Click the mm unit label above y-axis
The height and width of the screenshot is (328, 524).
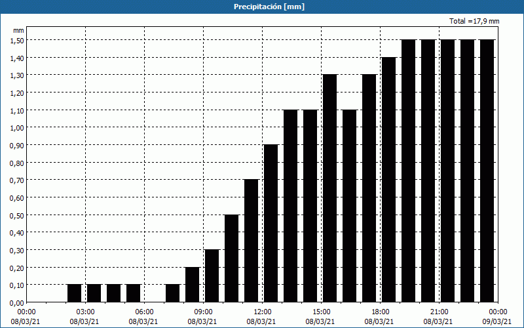point(19,30)
